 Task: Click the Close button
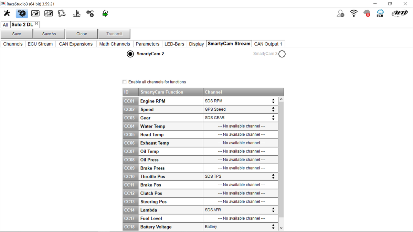[x=82, y=34]
